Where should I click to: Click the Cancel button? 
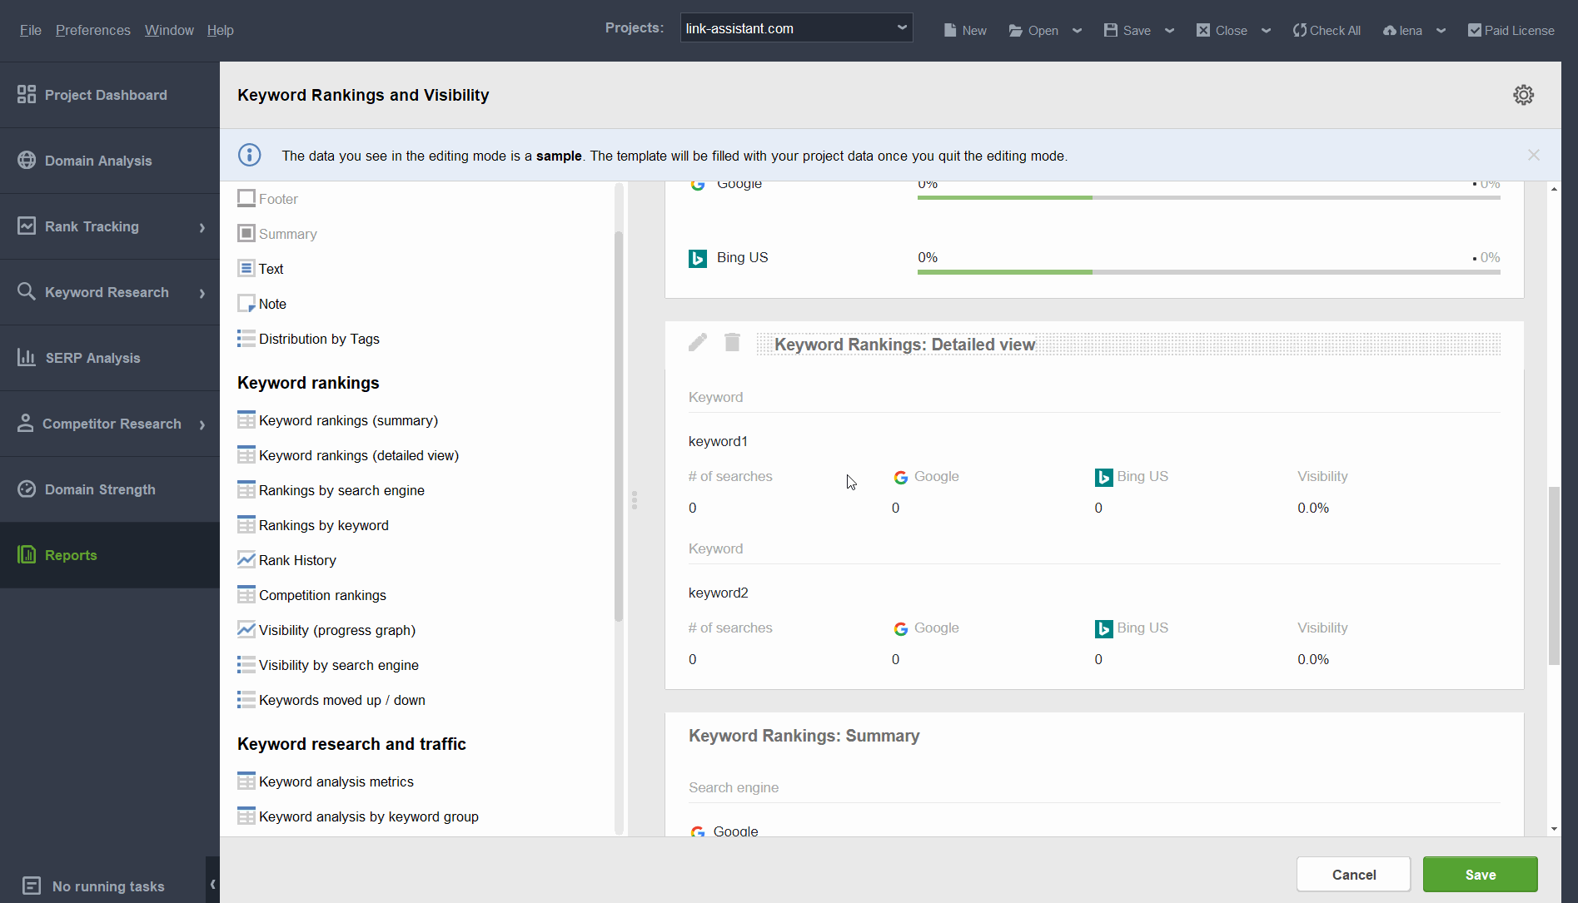tap(1353, 875)
